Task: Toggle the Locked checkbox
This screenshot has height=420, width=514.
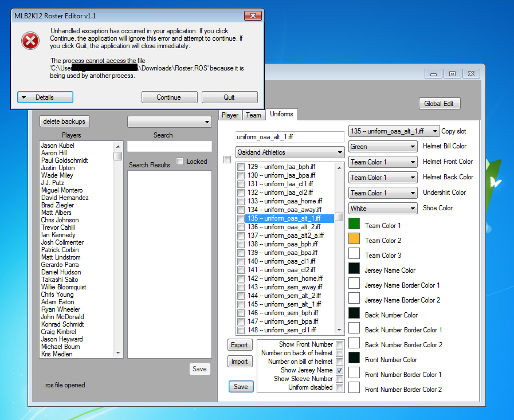Action: tap(179, 162)
